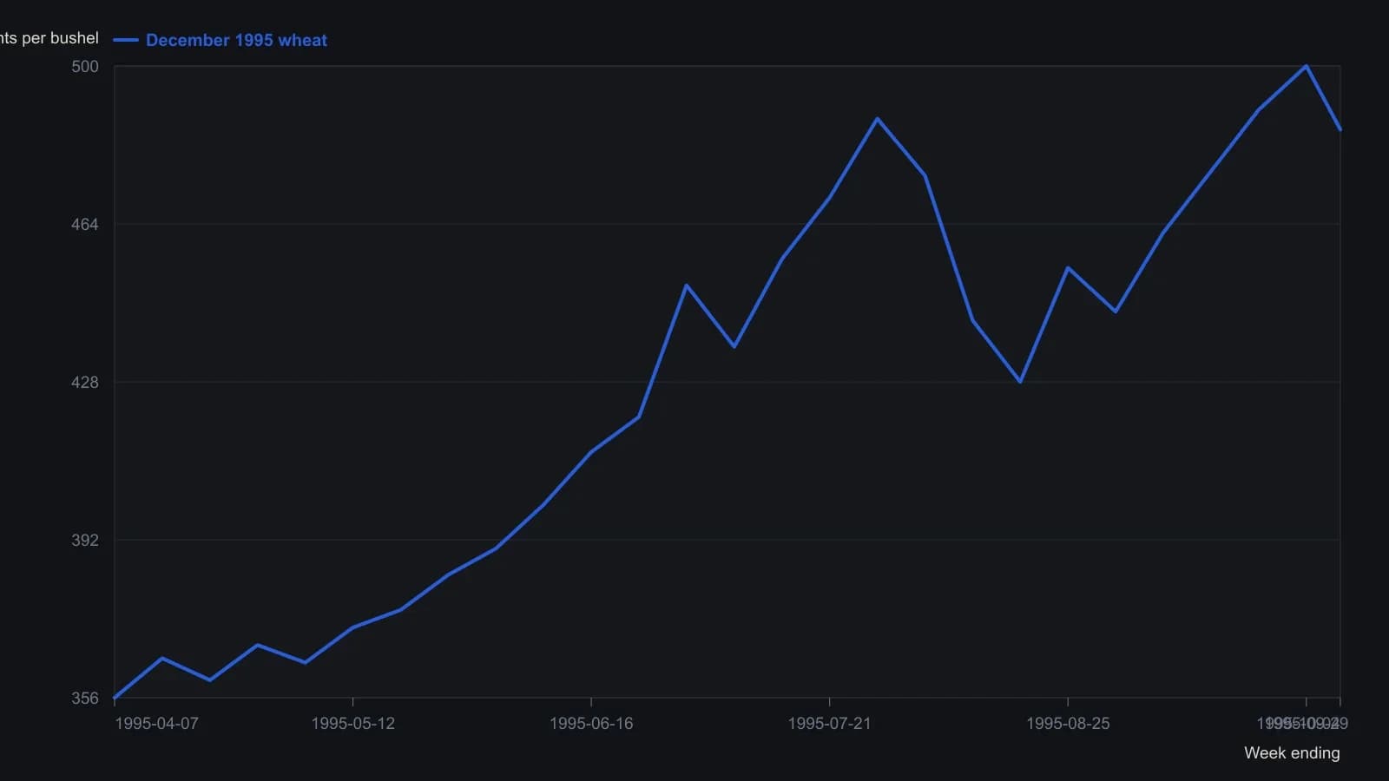Click the 1995-04-07 x-axis date
This screenshot has height=781, width=1389.
point(156,724)
